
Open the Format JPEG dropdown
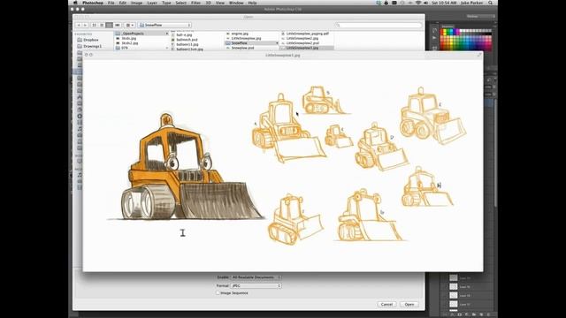(x=256, y=286)
